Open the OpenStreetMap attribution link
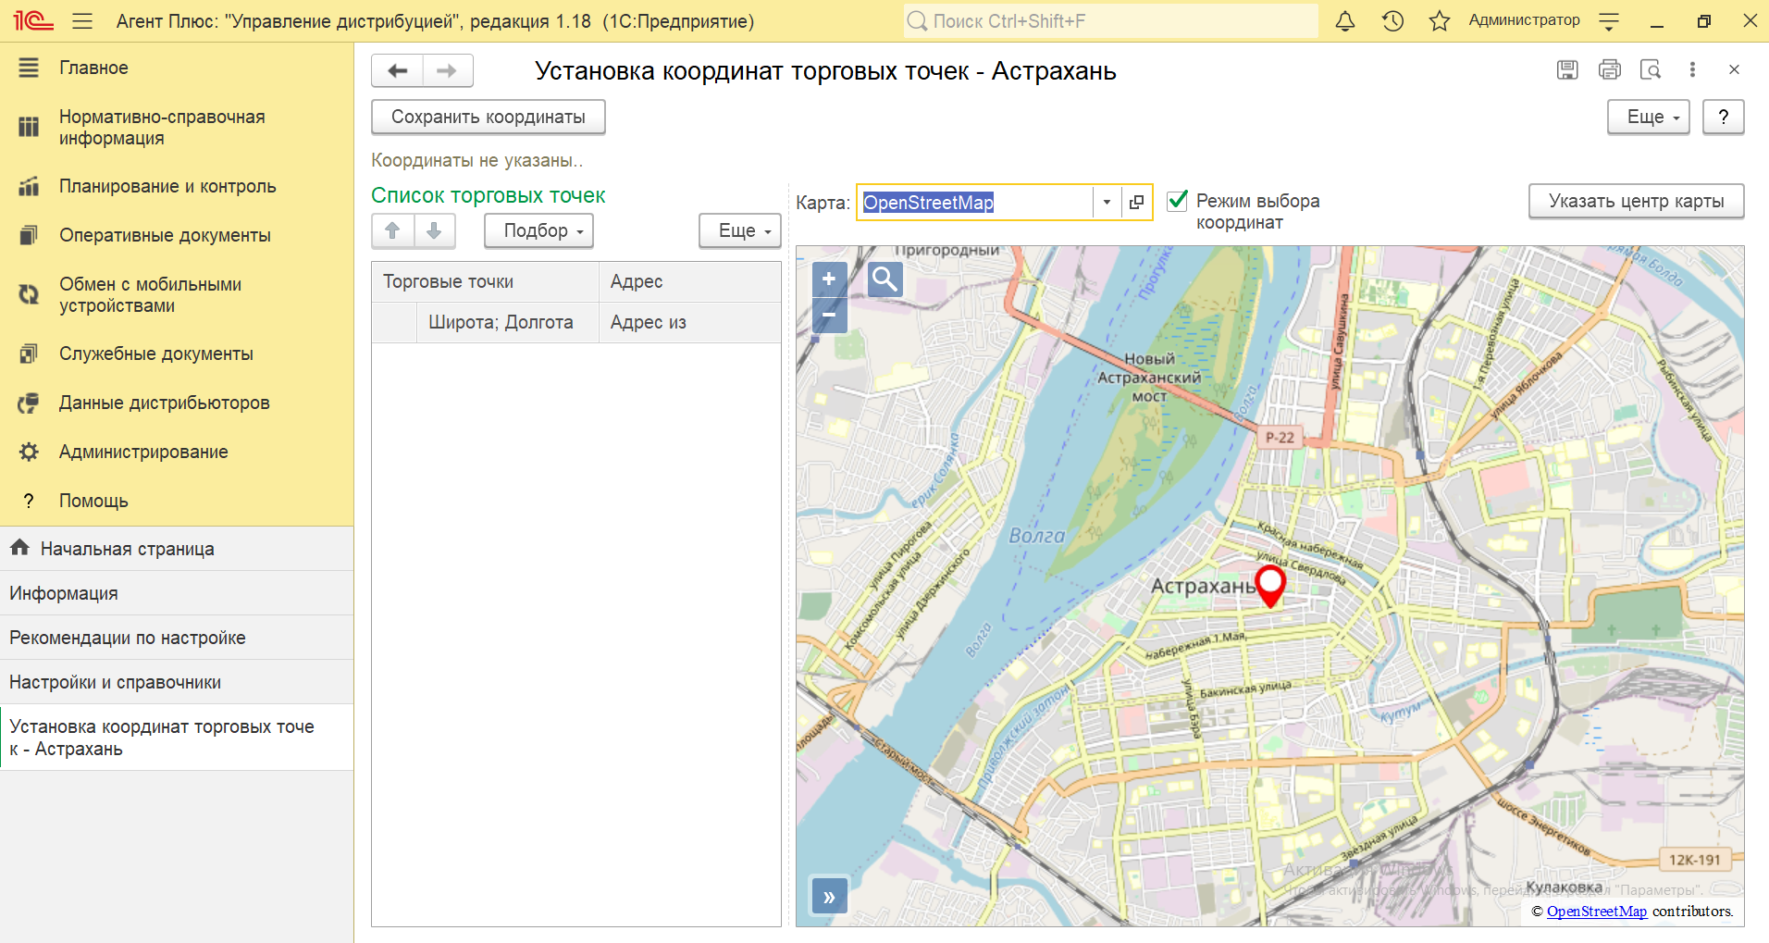 tap(1596, 912)
